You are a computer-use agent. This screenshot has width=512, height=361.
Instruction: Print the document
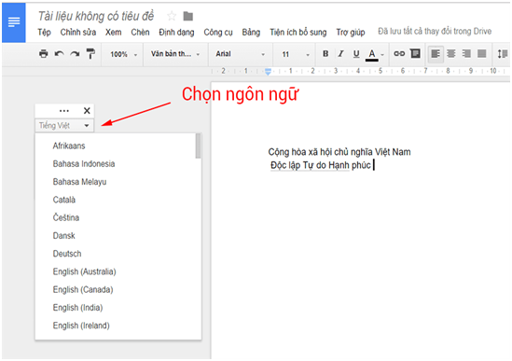44,53
